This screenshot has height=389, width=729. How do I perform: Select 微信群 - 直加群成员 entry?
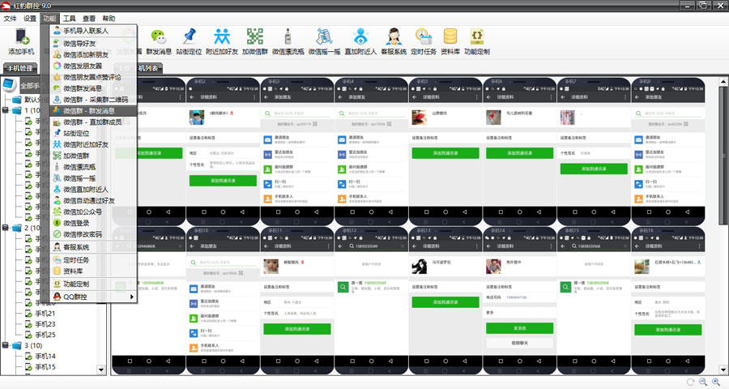[93, 122]
